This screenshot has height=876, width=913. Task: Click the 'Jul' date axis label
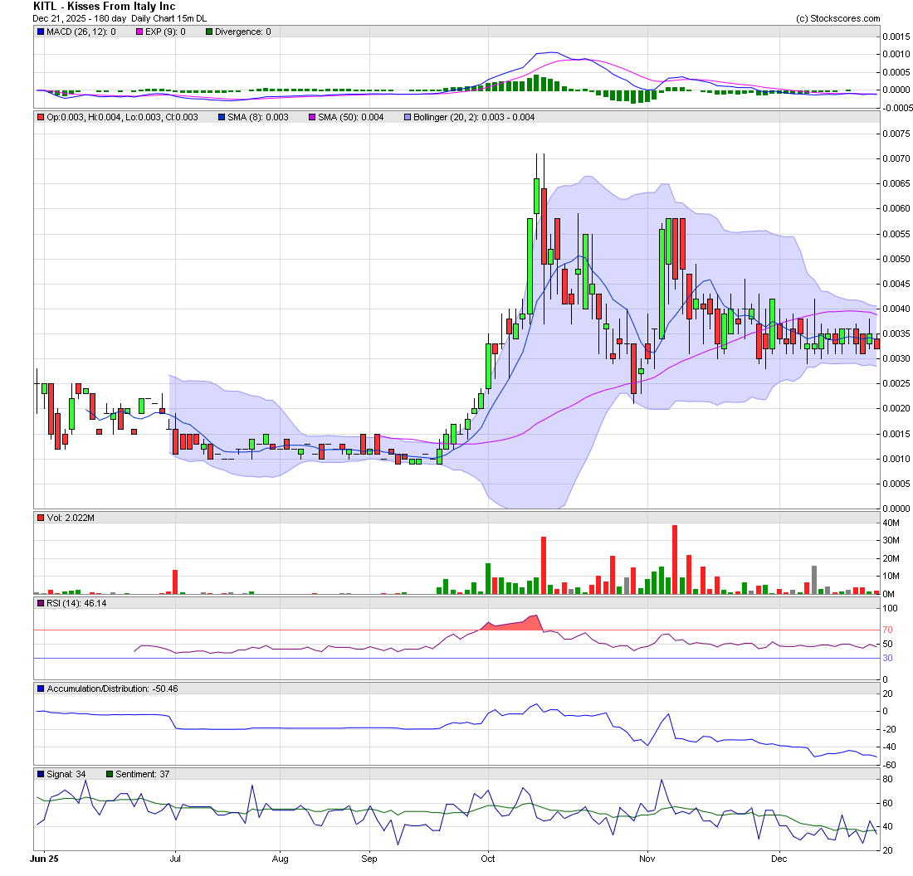(x=175, y=859)
